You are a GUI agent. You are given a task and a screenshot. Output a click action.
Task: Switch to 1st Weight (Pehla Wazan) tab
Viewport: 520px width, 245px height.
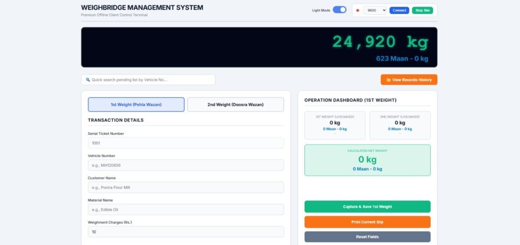[x=136, y=104]
